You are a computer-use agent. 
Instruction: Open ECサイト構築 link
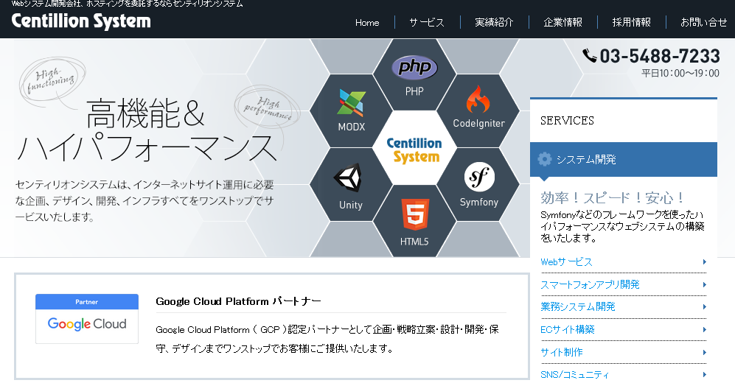coord(567,330)
